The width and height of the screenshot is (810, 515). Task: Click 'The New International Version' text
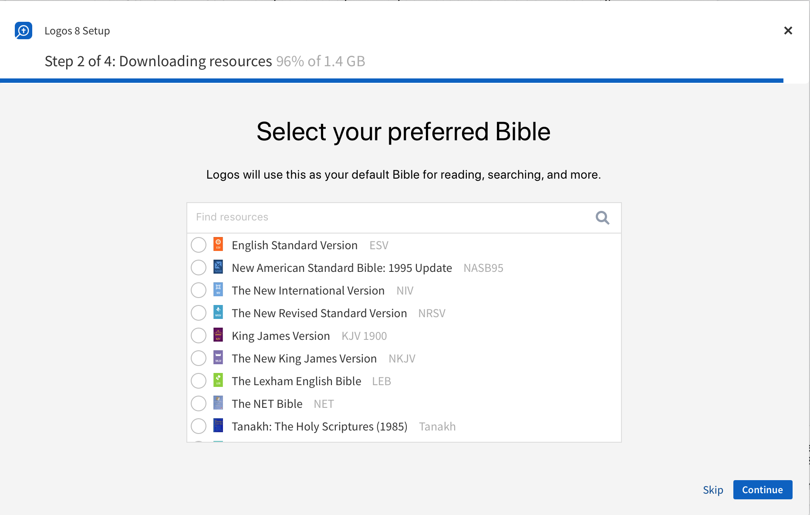coord(308,291)
